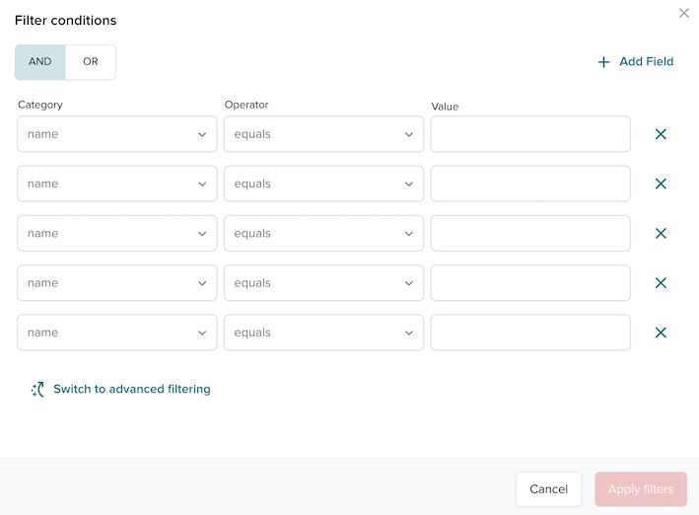
Task: Remove the first filter row
Action: click(x=661, y=134)
